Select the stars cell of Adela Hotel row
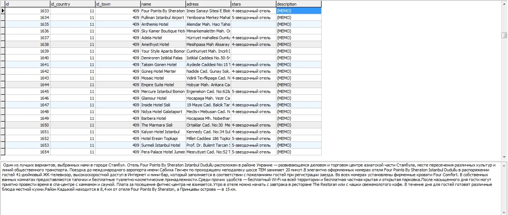This screenshot has height=215, width=508. tap(253, 38)
